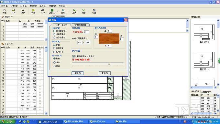Image resolution: width=220 pixels, height=124 pixels.
Task: Open the 计算 menu
Action: (x=14, y=6)
